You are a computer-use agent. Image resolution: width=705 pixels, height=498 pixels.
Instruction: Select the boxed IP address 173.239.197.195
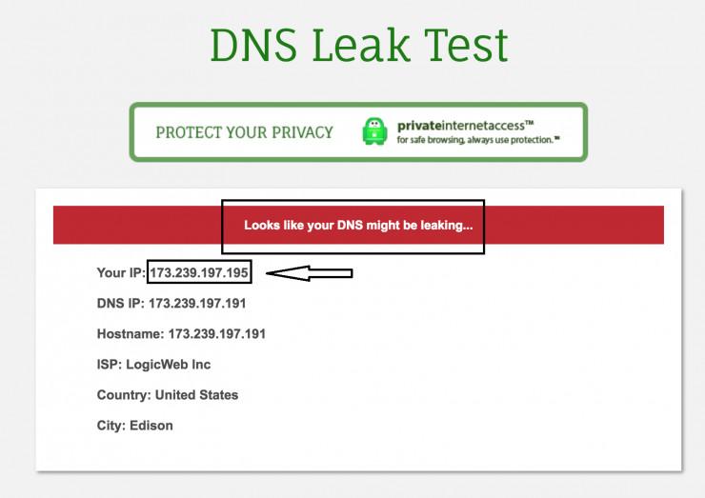tap(200, 273)
